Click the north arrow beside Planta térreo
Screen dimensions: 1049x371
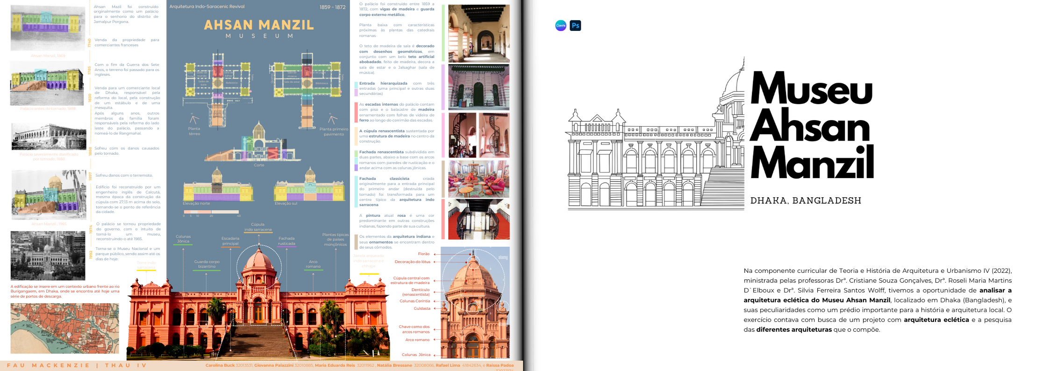pyautogui.click(x=194, y=118)
